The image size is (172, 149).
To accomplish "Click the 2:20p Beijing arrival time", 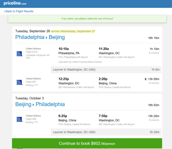I will tap(103, 79).
